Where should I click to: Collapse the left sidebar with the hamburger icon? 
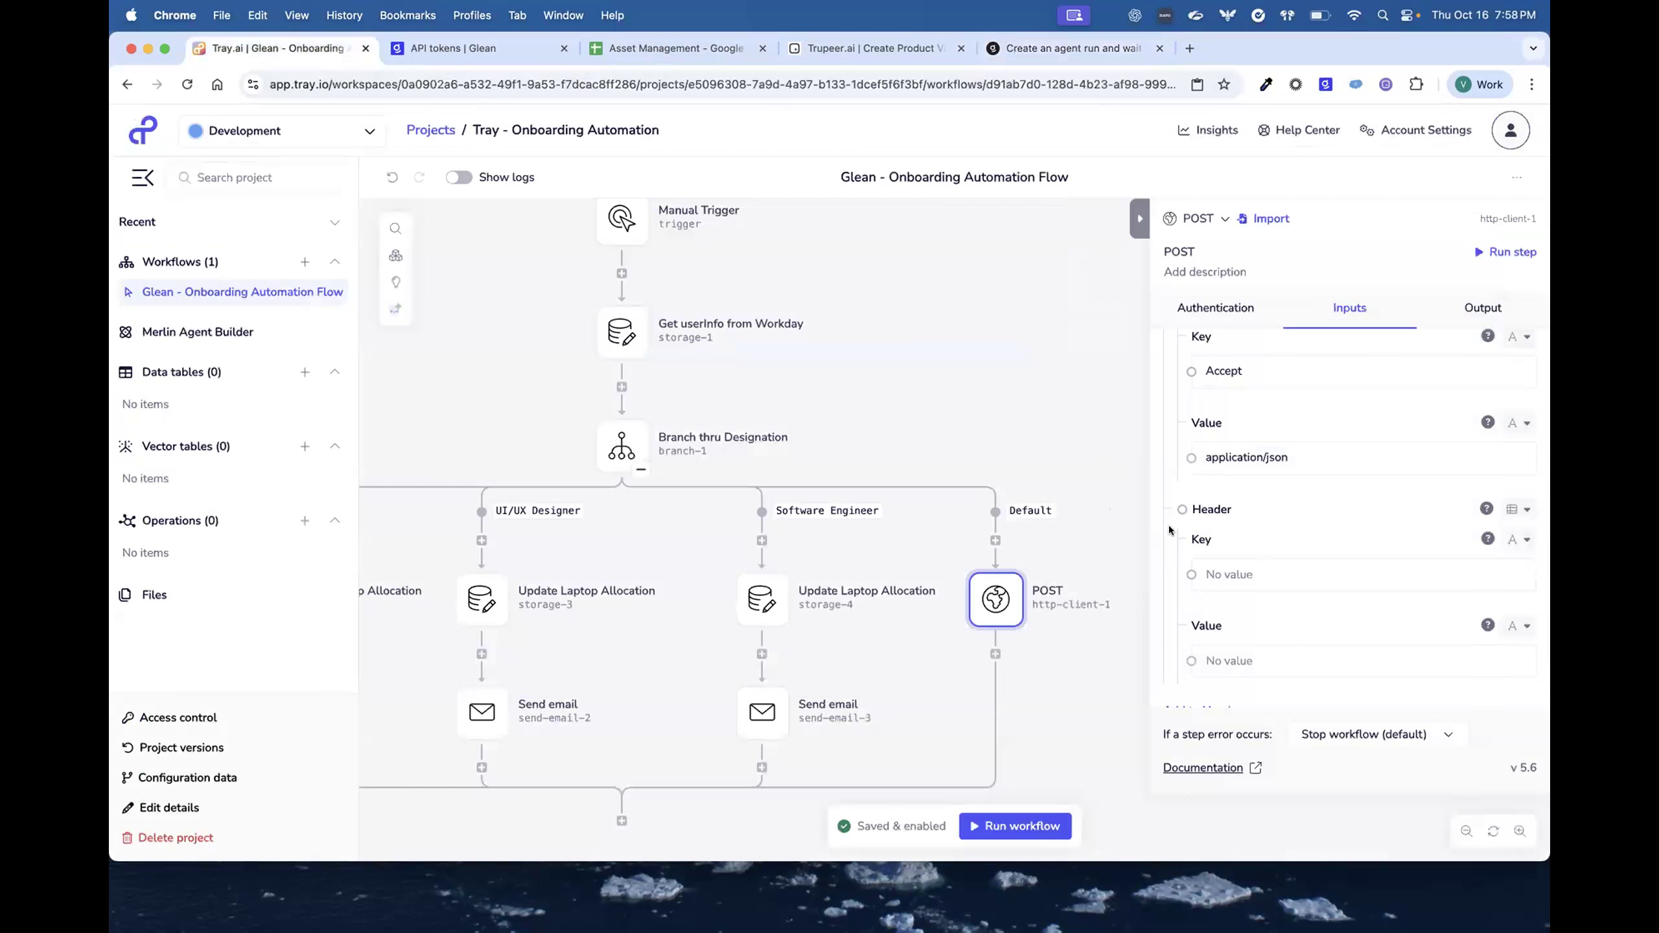pos(143,177)
